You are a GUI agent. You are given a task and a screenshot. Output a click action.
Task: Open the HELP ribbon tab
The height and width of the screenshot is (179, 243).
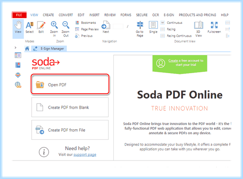pyautogui.click(x=224, y=15)
